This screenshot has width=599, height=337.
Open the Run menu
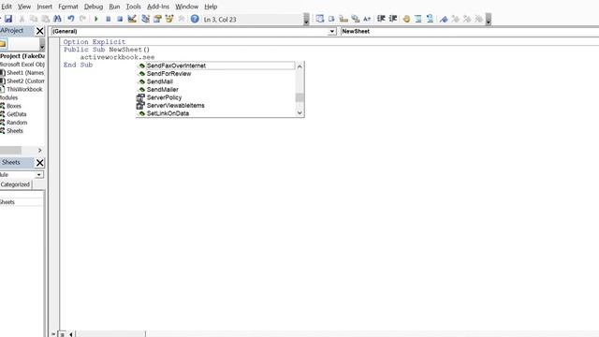pos(114,7)
